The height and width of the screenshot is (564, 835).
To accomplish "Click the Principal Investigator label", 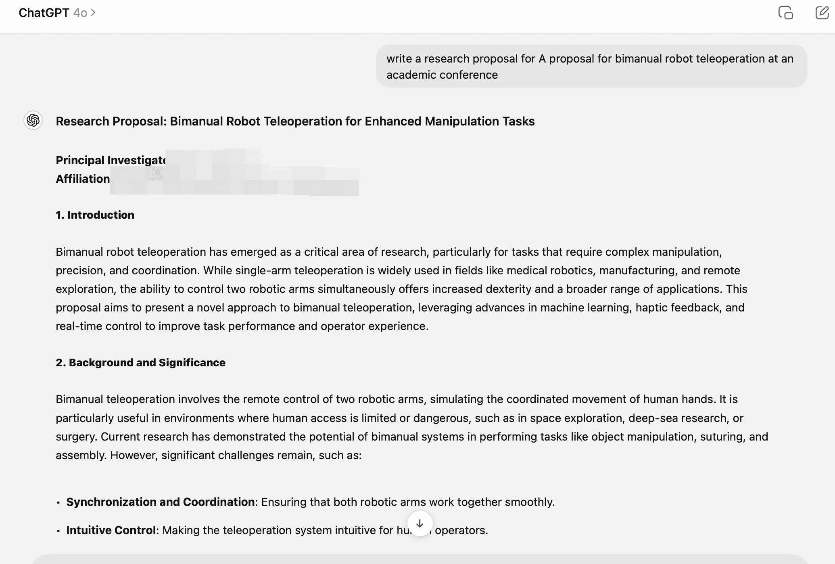I will [110, 160].
